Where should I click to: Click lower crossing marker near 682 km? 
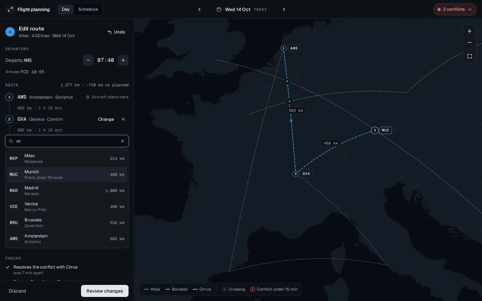(289, 101)
